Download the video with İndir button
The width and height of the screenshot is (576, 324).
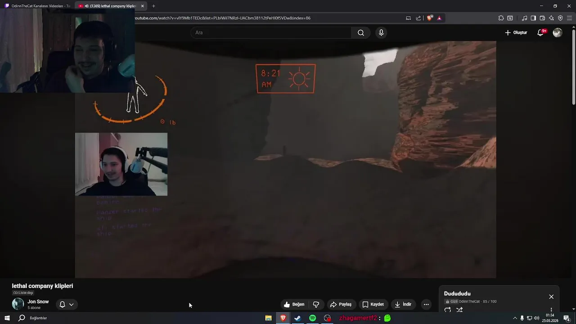click(403, 304)
